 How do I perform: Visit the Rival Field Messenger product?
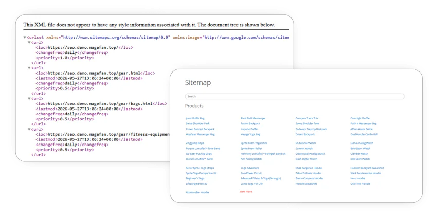pyautogui.click(x=253, y=118)
